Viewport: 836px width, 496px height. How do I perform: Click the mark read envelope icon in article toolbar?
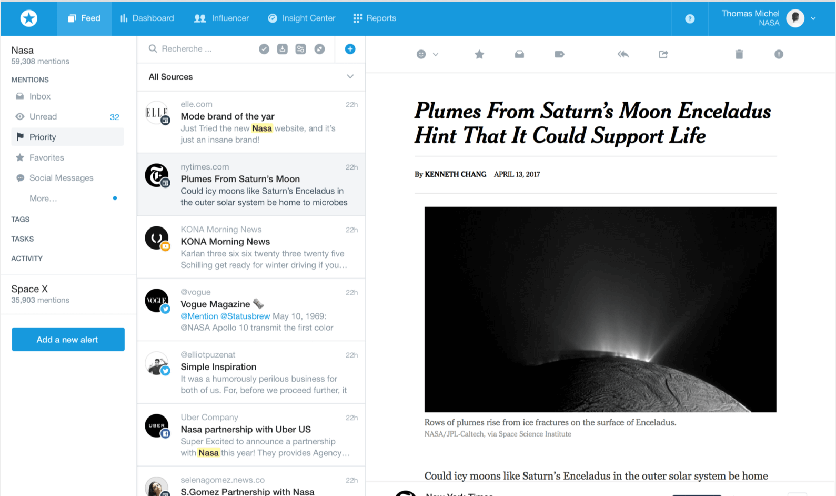[519, 54]
